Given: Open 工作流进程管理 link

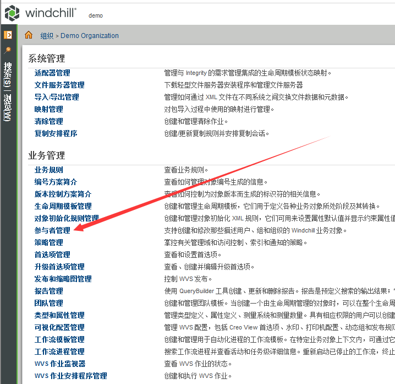Looking at the screenshot, I should point(59,351).
